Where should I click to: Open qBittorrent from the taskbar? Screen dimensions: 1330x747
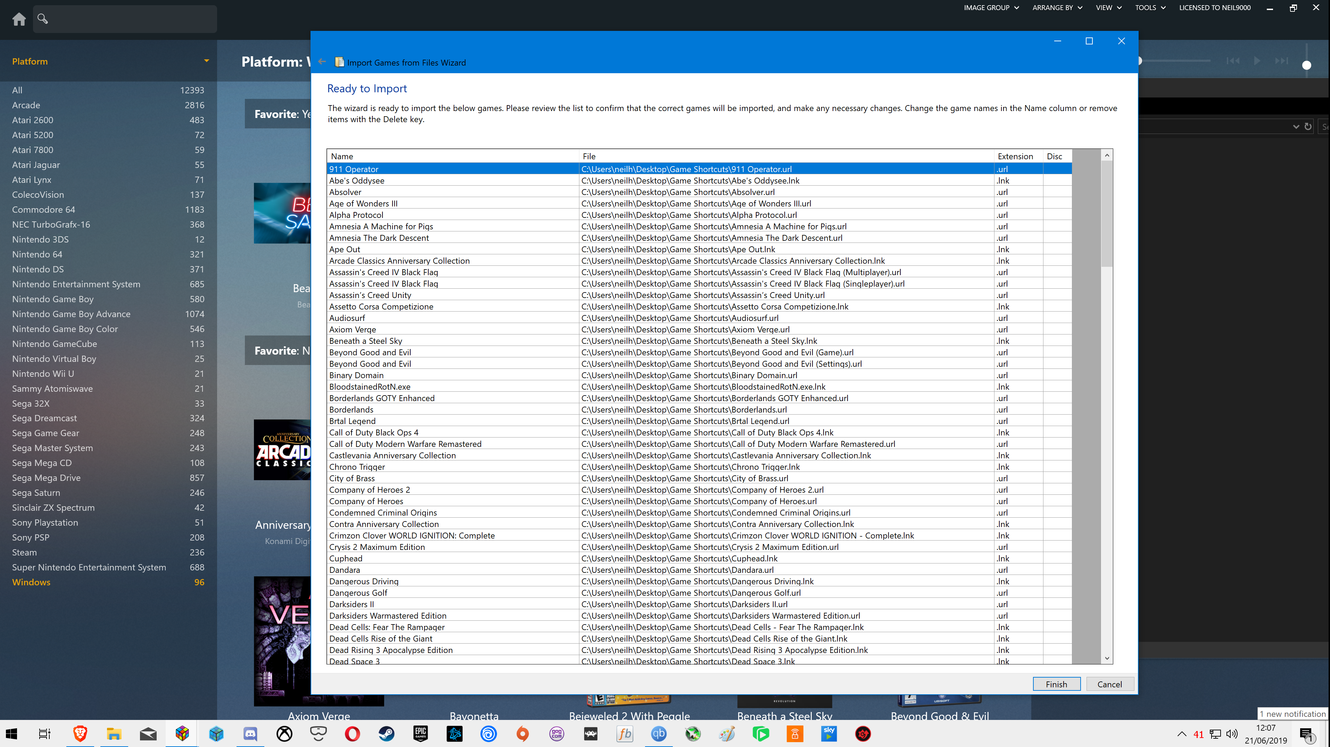[659, 733]
